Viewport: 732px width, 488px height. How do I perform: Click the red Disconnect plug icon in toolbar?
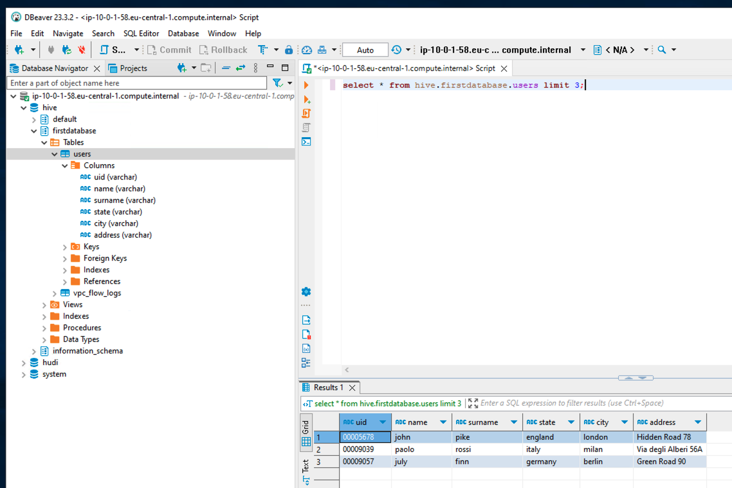click(82, 50)
